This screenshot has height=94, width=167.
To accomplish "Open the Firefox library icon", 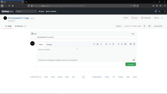I will [x=153, y=6].
